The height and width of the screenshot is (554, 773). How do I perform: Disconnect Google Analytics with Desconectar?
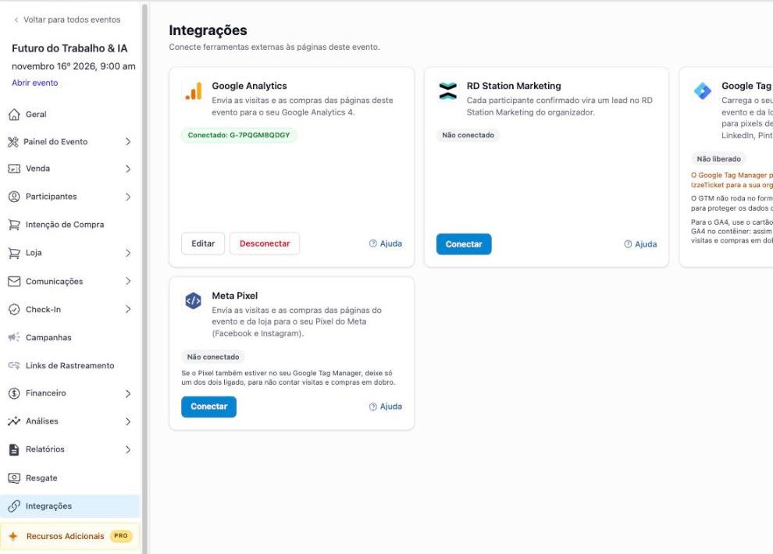tap(265, 243)
